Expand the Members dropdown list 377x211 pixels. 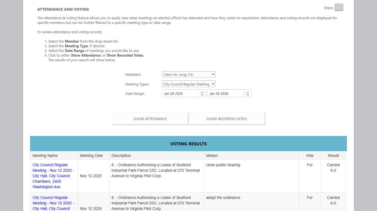coord(189,74)
